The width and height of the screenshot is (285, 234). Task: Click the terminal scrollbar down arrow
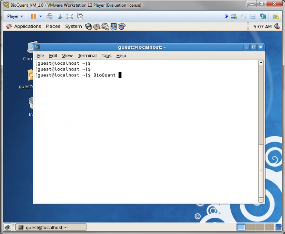tap(261, 200)
